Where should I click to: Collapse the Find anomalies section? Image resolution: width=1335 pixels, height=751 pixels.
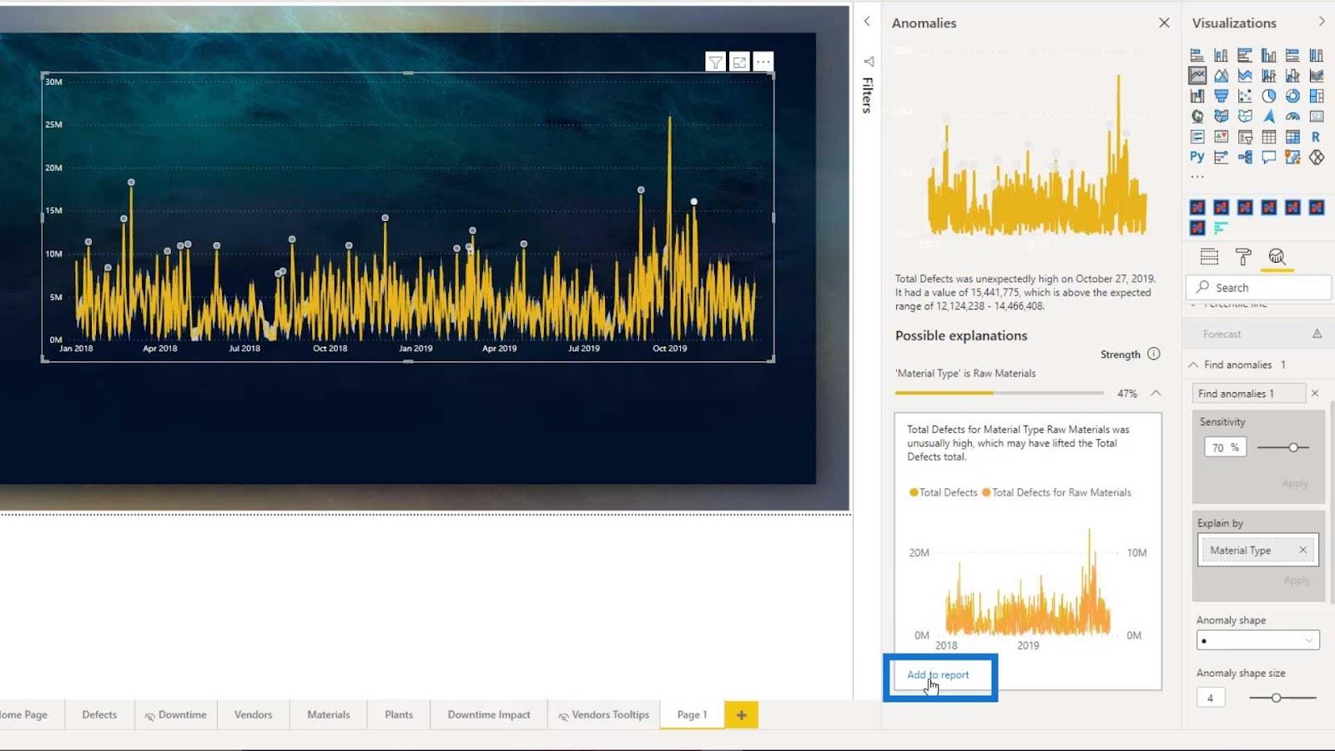[x=1193, y=365]
